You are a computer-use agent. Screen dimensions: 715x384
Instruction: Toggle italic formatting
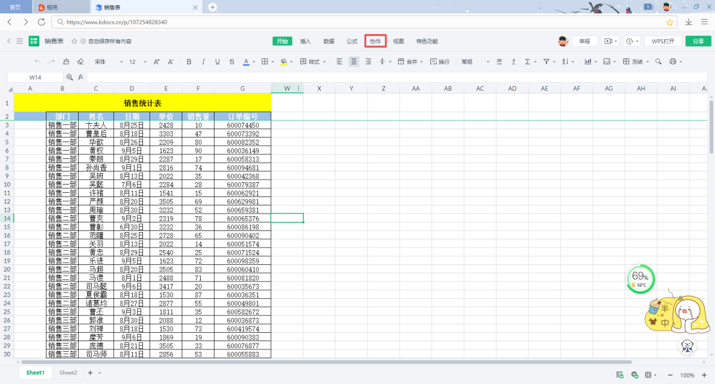203,61
